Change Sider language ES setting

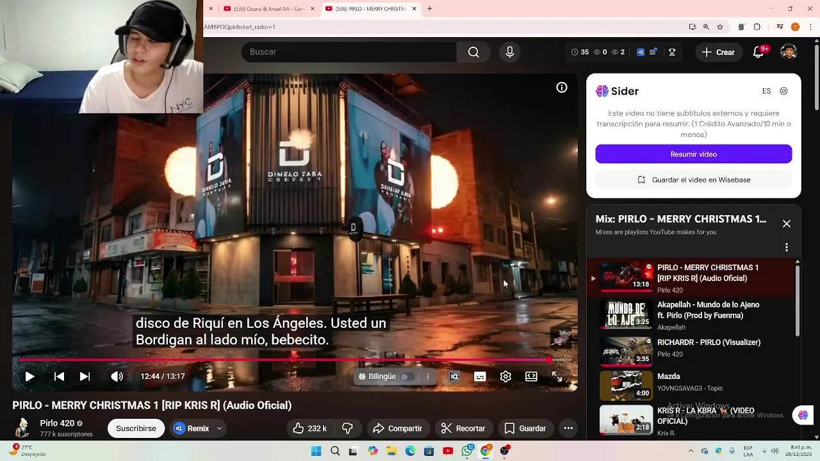(x=766, y=91)
